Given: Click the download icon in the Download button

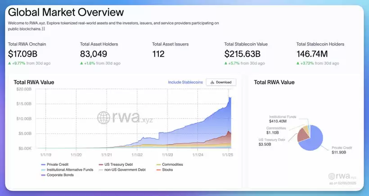Looking at the screenshot, I should click(x=212, y=82).
